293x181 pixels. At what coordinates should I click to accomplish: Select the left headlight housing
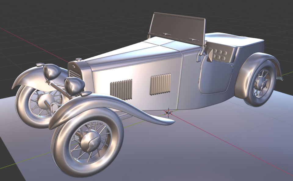[50, 72]
